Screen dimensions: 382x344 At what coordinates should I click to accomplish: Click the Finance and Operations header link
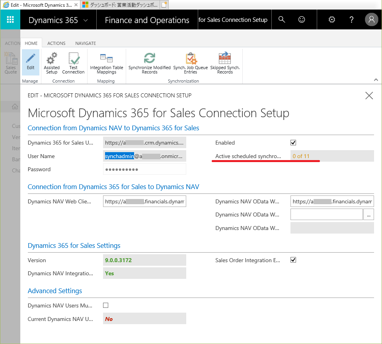pos(147,20)
